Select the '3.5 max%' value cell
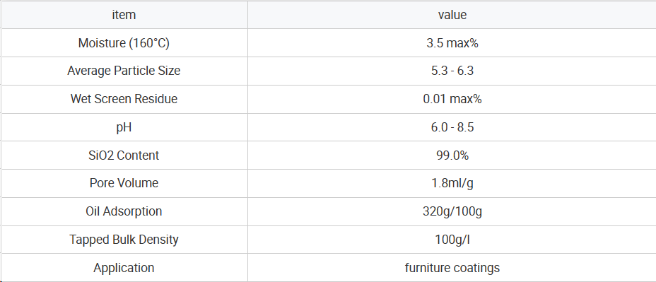This screenshot has width=656, height=282. 452,43
